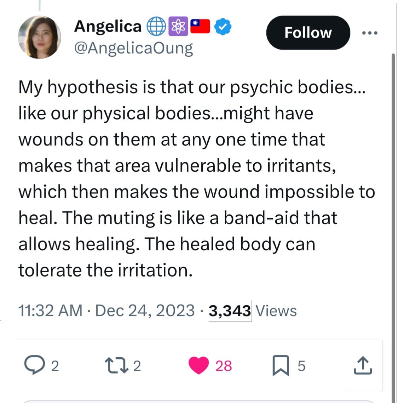Click the like count number 28
This screenshot has width=398, height=403.
coord(223,366)
